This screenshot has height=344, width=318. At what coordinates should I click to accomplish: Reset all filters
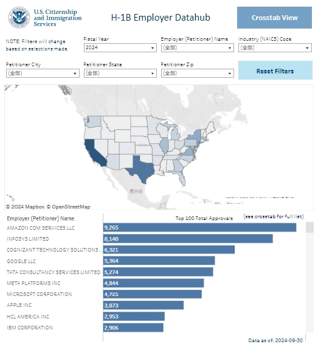tap(275, 71)
